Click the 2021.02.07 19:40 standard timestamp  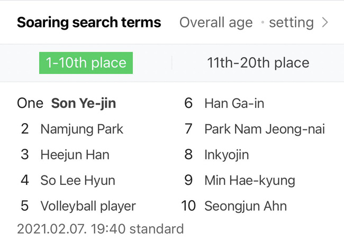pos(101,229)
